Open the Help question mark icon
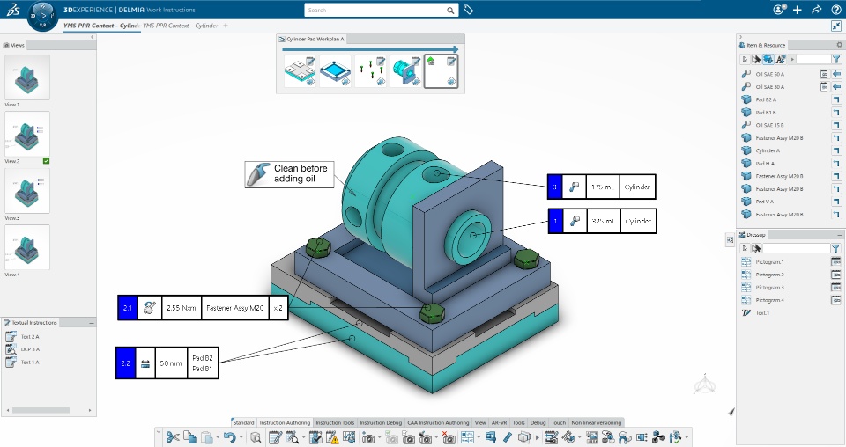The width and height of the screenshot is (846, 447). point(835,10)
